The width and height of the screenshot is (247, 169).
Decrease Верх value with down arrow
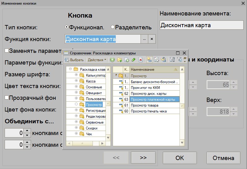point(233,114)
